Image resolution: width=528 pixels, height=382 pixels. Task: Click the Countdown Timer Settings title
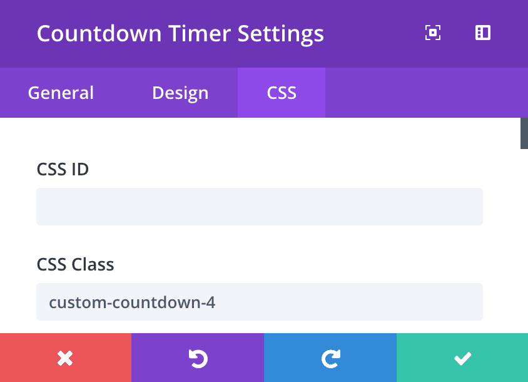click(181, 33)
